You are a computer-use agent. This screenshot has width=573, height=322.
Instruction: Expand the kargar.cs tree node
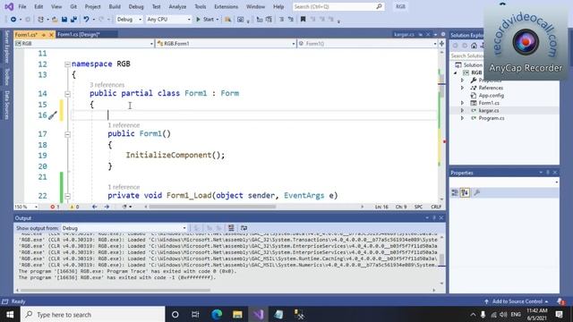point(463,111)
